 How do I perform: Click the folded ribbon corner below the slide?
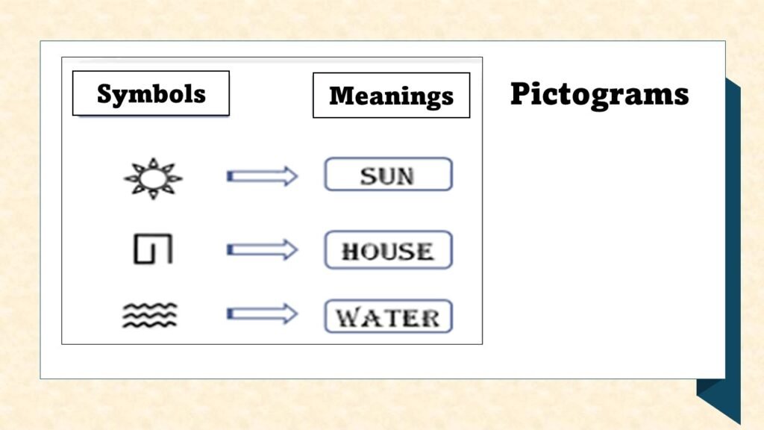coord(718,401)
